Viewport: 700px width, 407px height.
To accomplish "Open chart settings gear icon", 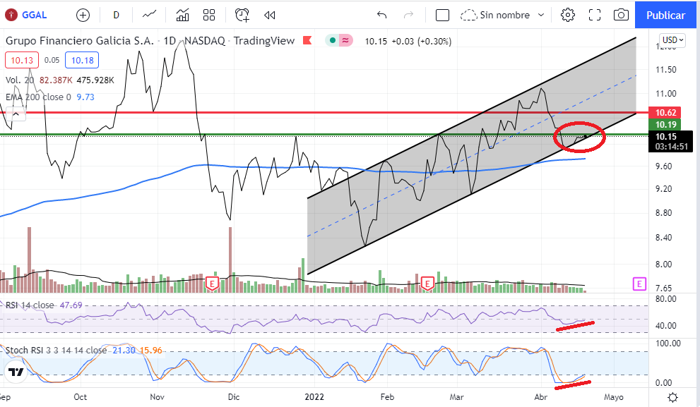I will (568, 15).
